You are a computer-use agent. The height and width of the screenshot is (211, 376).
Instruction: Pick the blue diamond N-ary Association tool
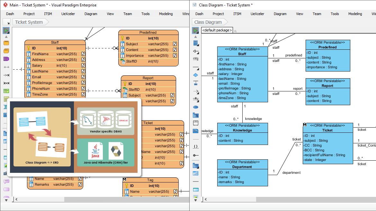click(196, 75)
